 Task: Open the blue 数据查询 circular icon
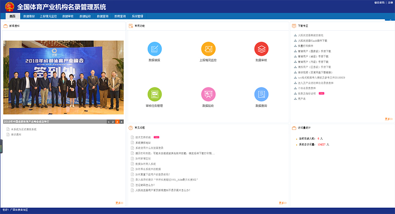coord(261,94)
